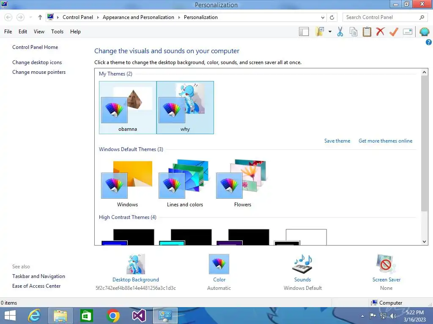
Task: Expand the arrow after Control Panel breadcrumb
Action: (x=98, y=17)
